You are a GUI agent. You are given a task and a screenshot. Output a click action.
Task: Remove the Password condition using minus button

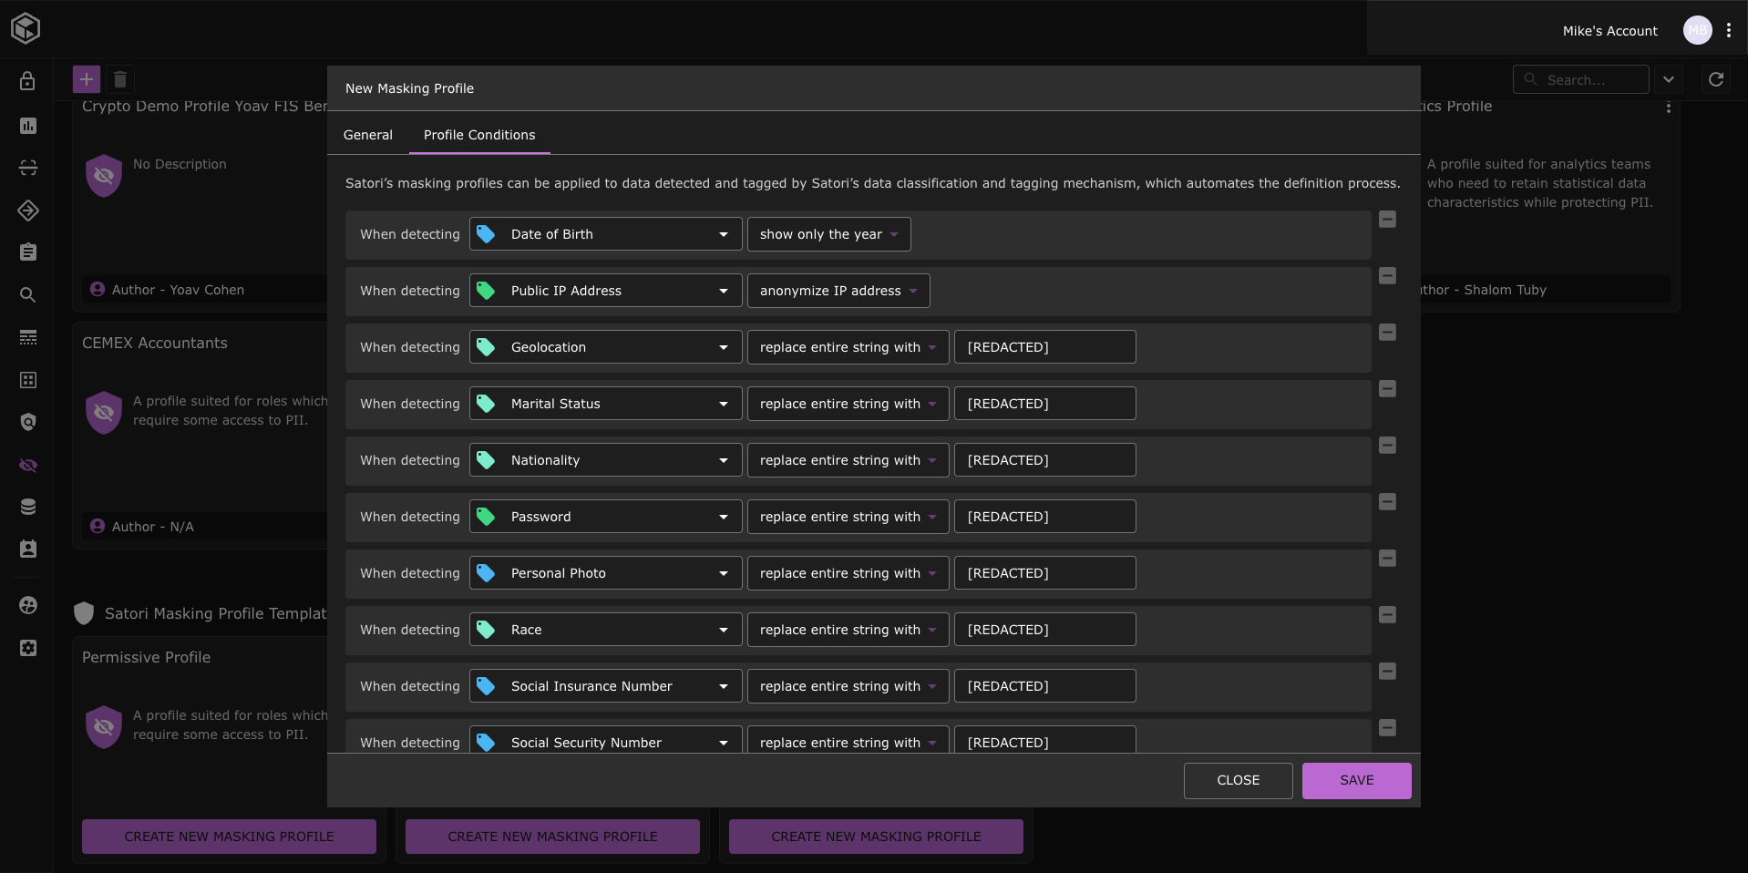pyautogui.click(x=1387, y=502)
